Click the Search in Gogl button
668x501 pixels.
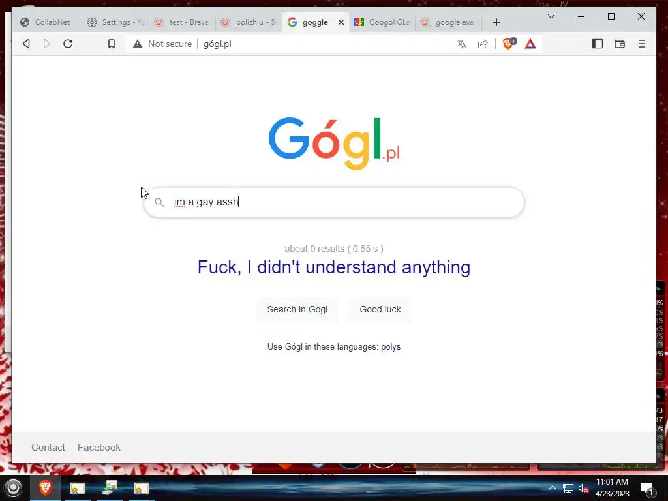[297, 309]
